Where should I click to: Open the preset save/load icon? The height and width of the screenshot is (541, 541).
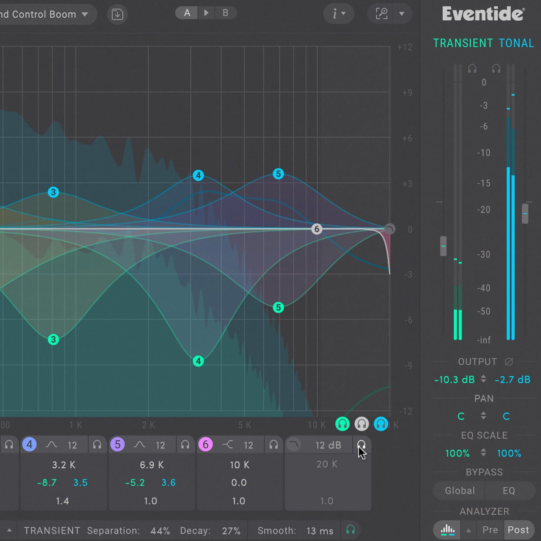pyautogui.click(x=117, y=14)
